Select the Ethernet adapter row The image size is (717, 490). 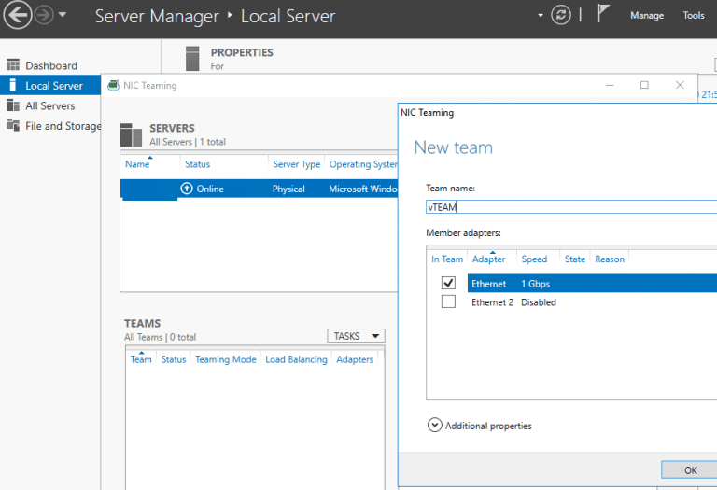[x=592, y=284]
